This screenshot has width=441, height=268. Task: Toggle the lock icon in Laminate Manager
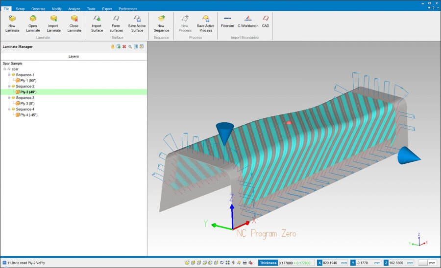tap(112, 46)
